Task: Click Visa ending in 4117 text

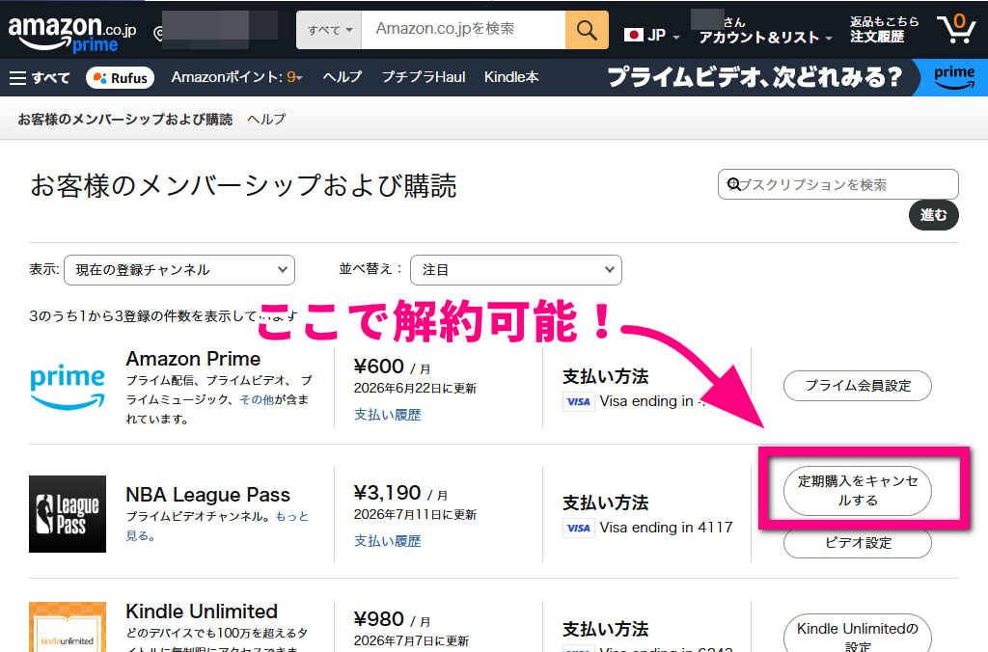Action: point(666,528)
